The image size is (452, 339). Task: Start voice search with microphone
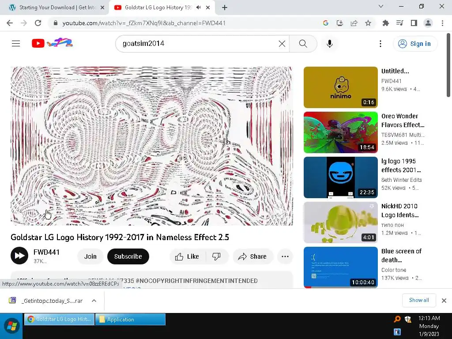[x=330, y=44]
